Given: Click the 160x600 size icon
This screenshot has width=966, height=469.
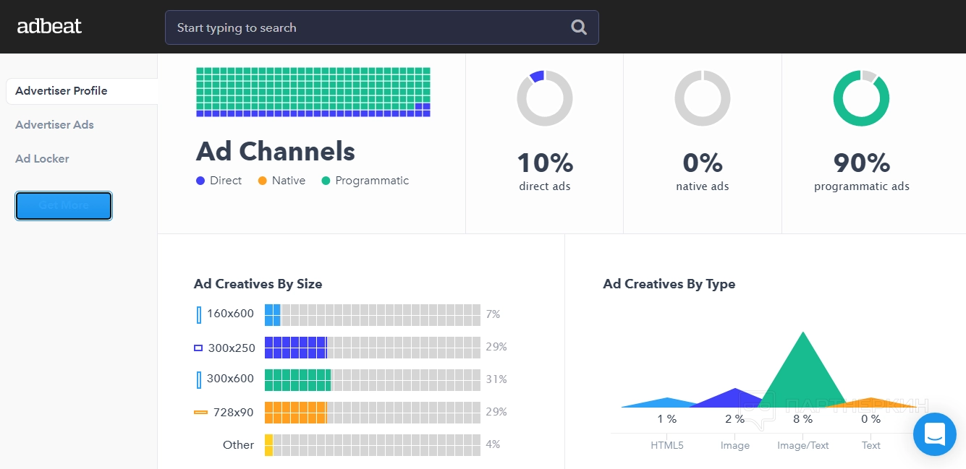Looking at the screenshot, I should (x=199, y=314).
